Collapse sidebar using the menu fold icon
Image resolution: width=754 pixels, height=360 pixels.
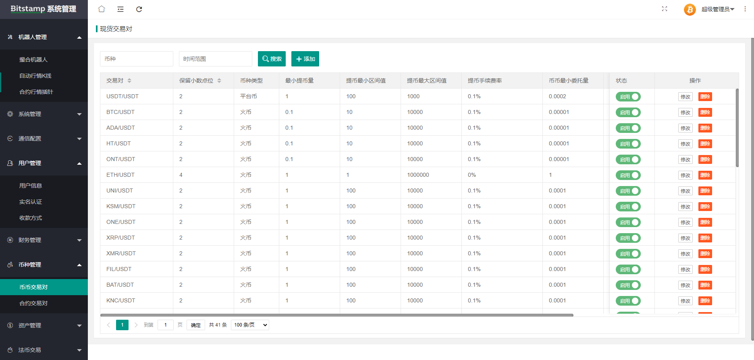point(120,9)
